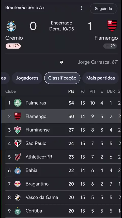
Task: Tap the Flamengo crest in match header
Action: (x=112, y=26)
